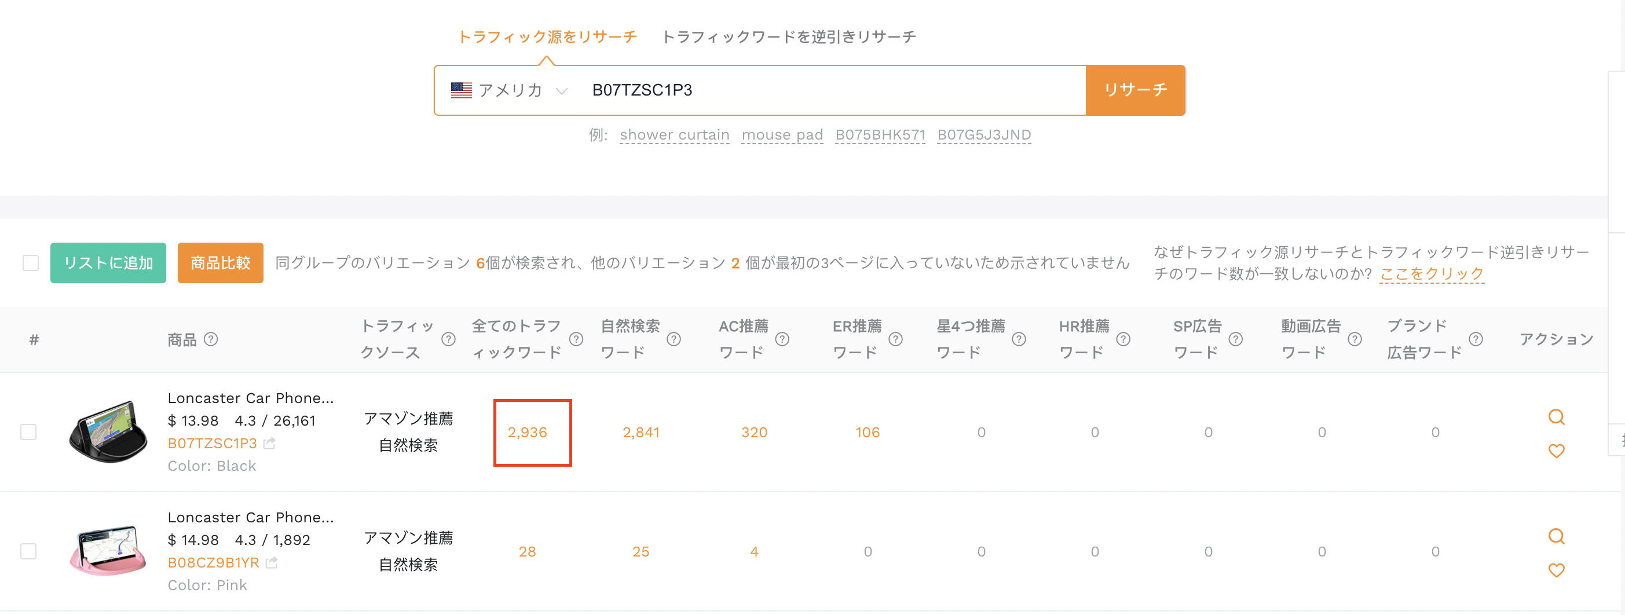Click example ASIN B075BHK571
The width and height of the screenshot is (1625, 615).
pyautogui.click(x=880, y=135)
